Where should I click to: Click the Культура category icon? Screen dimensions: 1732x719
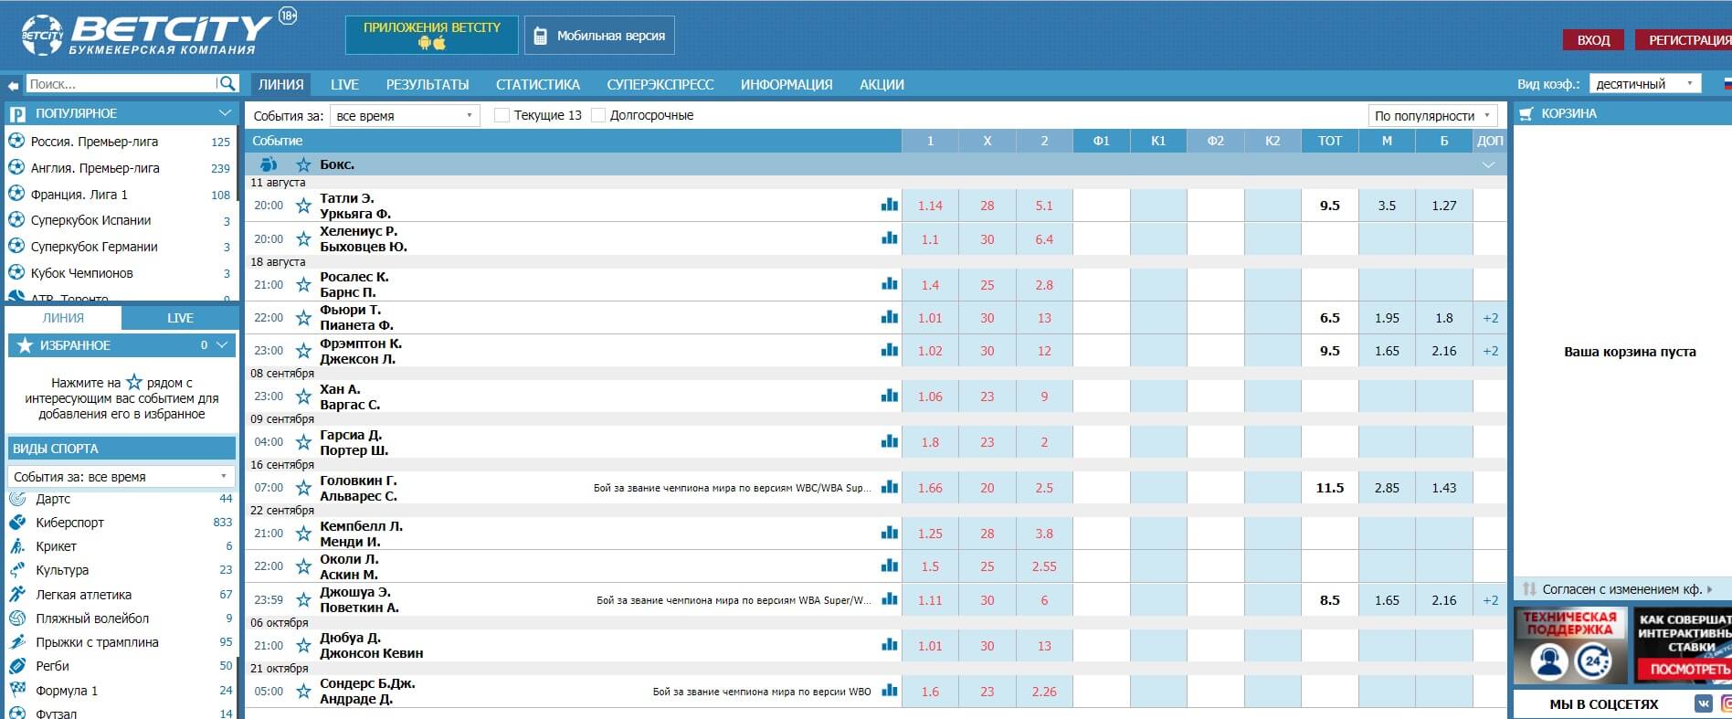(x=17, y=570)
